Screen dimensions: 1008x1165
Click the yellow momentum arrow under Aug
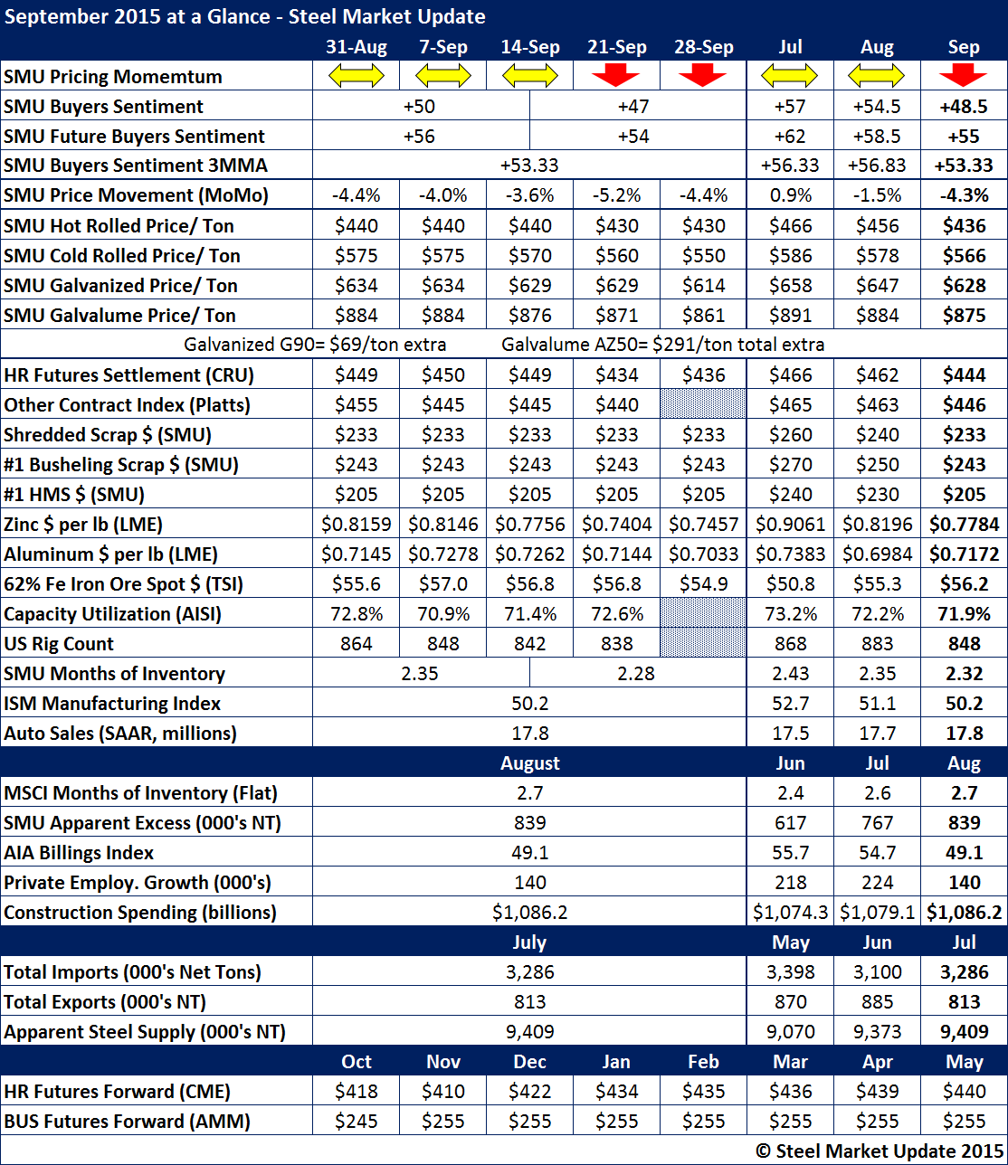(x=877, y=77)
